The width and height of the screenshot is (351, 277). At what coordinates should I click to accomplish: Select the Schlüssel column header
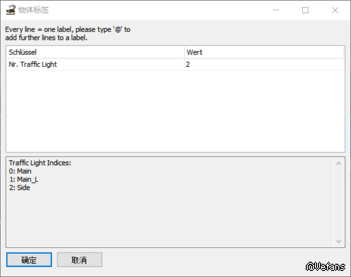[95, 52]
